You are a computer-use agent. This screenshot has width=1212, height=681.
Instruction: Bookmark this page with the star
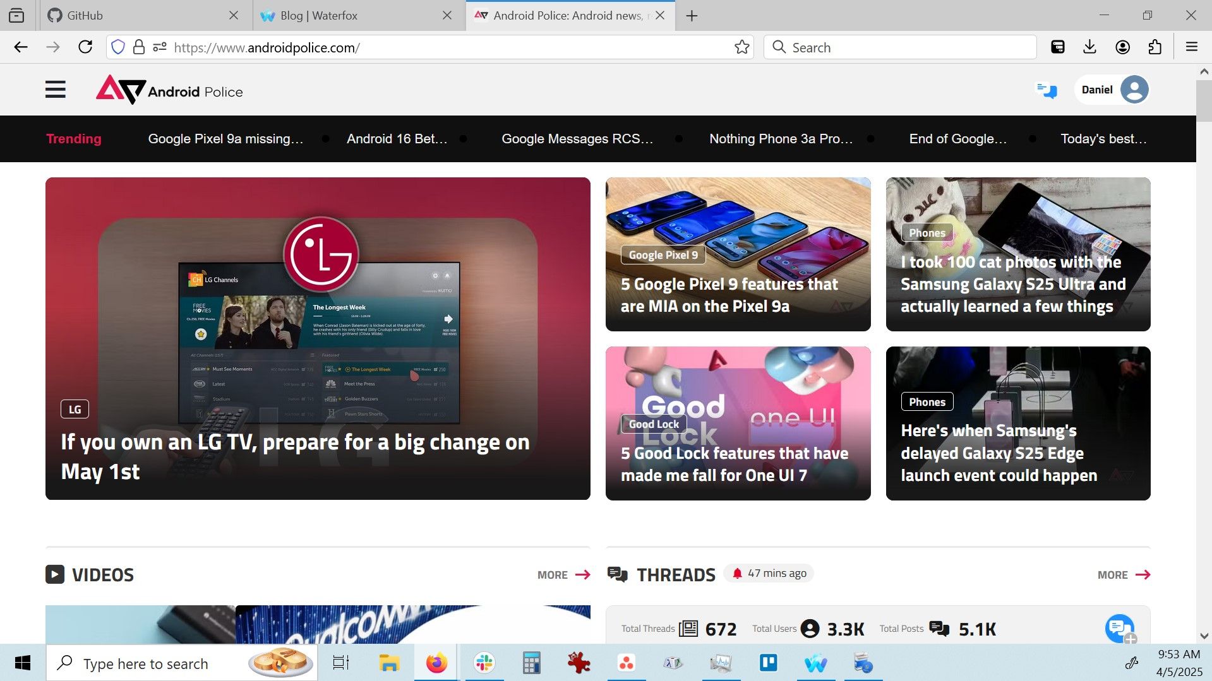tap(742, 47)
